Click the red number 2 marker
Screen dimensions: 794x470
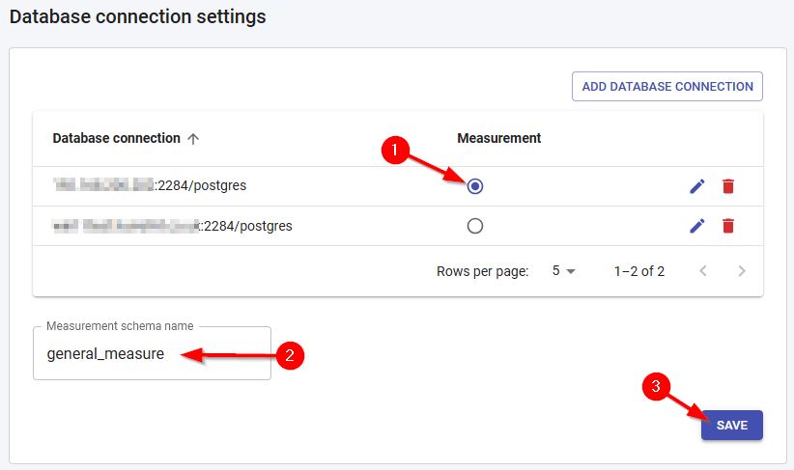tap(290, 355)
